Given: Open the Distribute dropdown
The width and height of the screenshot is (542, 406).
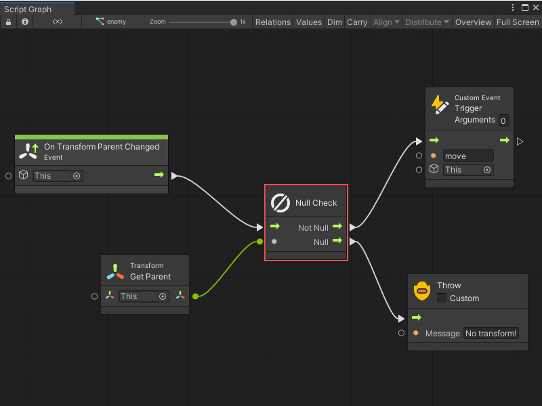Looking at the screenshot, I should click(x=426, y=22).
